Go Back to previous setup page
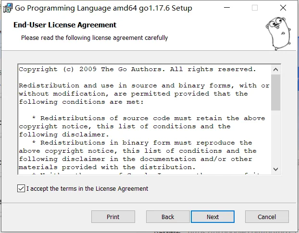The height and width of the screenshot is (233, 299). (x=168, y=217)
